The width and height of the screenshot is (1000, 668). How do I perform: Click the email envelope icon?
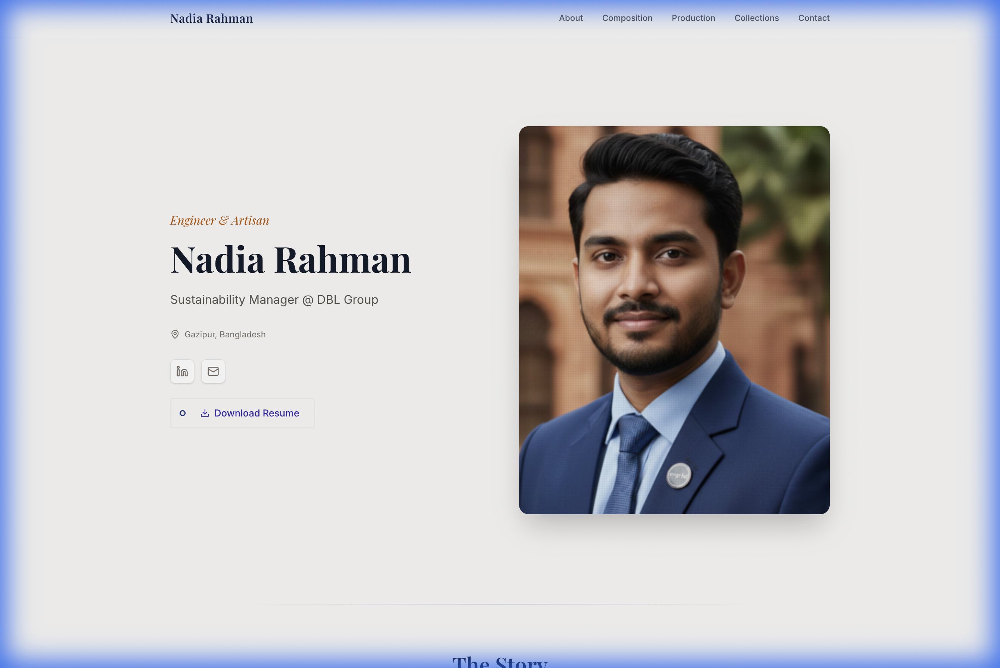click(213, 371)
